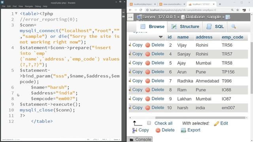Image resolution: width=253 pixels, height=142 pixels.
Task: Open a new browser tab
Action: (220, 4)
